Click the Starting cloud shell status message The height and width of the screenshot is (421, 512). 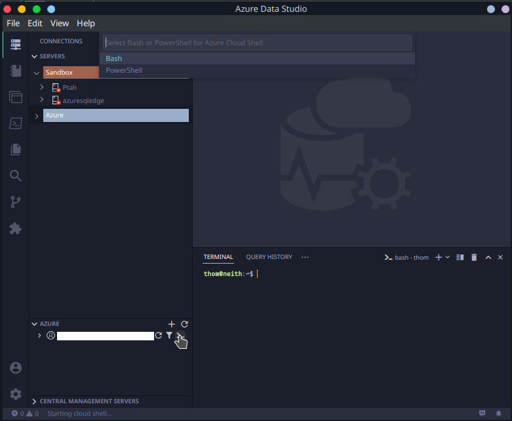coord(79,414)
